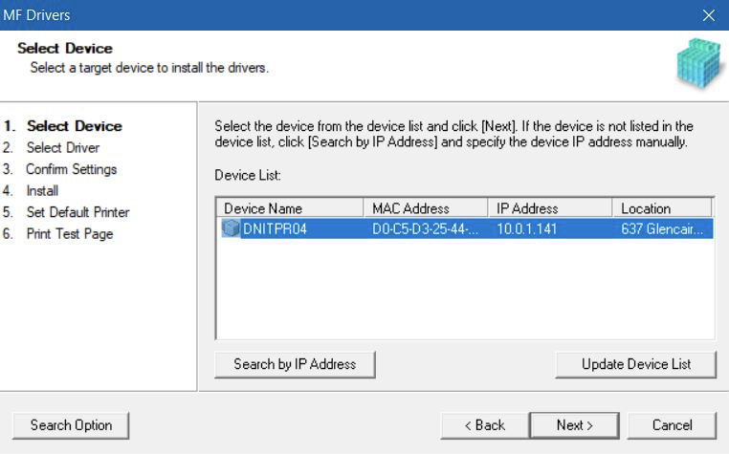Viewport: 729px width, 454px height.
Task: Open the Search Option settings
Action: pos(71,425)
